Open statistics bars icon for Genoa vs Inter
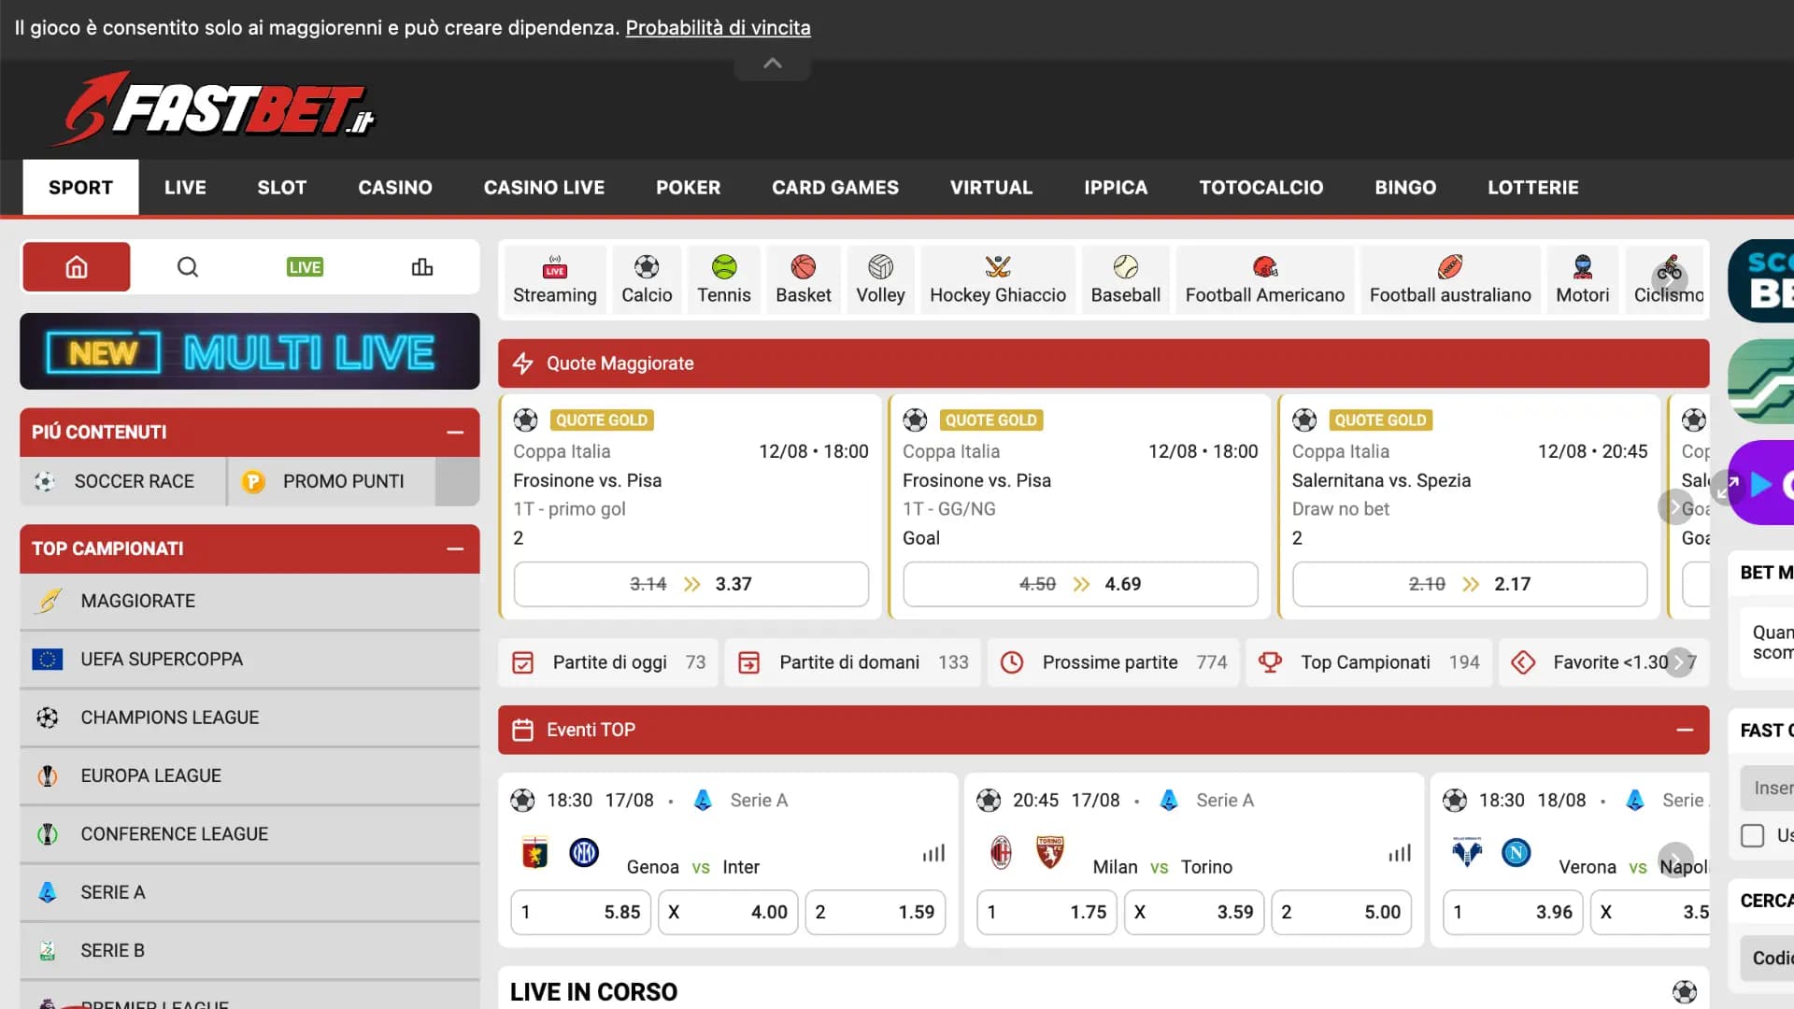 [x=933, y=854]
